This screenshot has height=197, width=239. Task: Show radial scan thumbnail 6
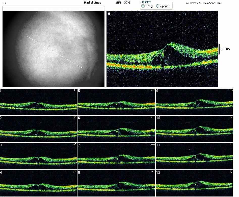tap(116, 129)
